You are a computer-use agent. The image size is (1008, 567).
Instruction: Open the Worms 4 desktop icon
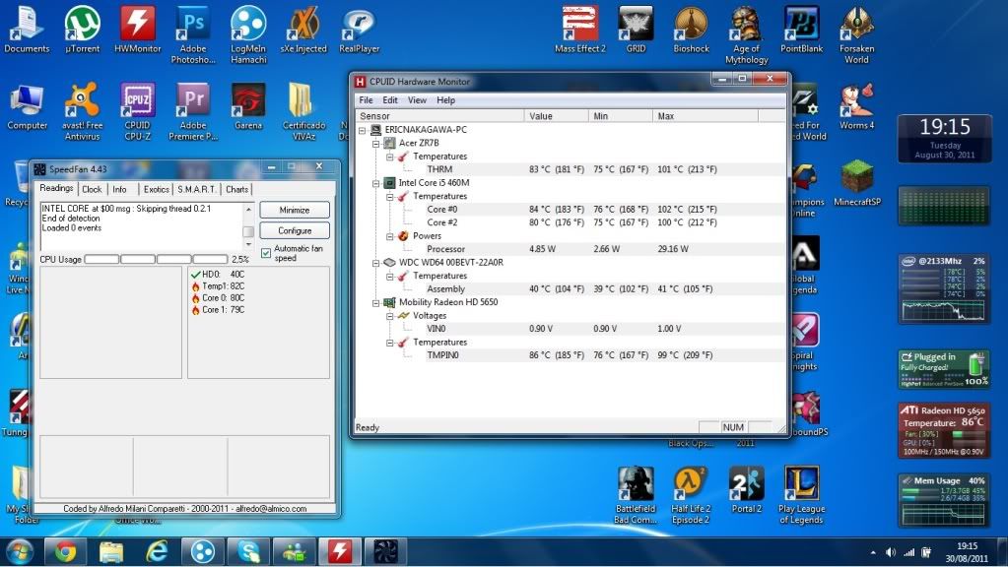point(856,106)
